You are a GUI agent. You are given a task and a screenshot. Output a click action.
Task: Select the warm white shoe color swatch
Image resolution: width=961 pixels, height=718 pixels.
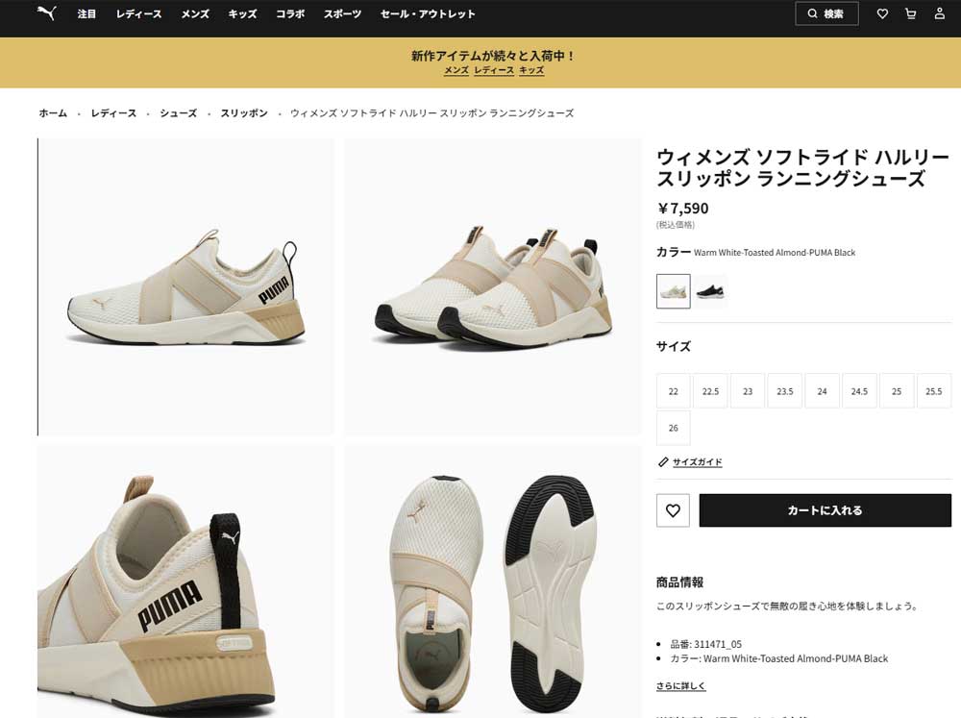click(x=673, y=291)
